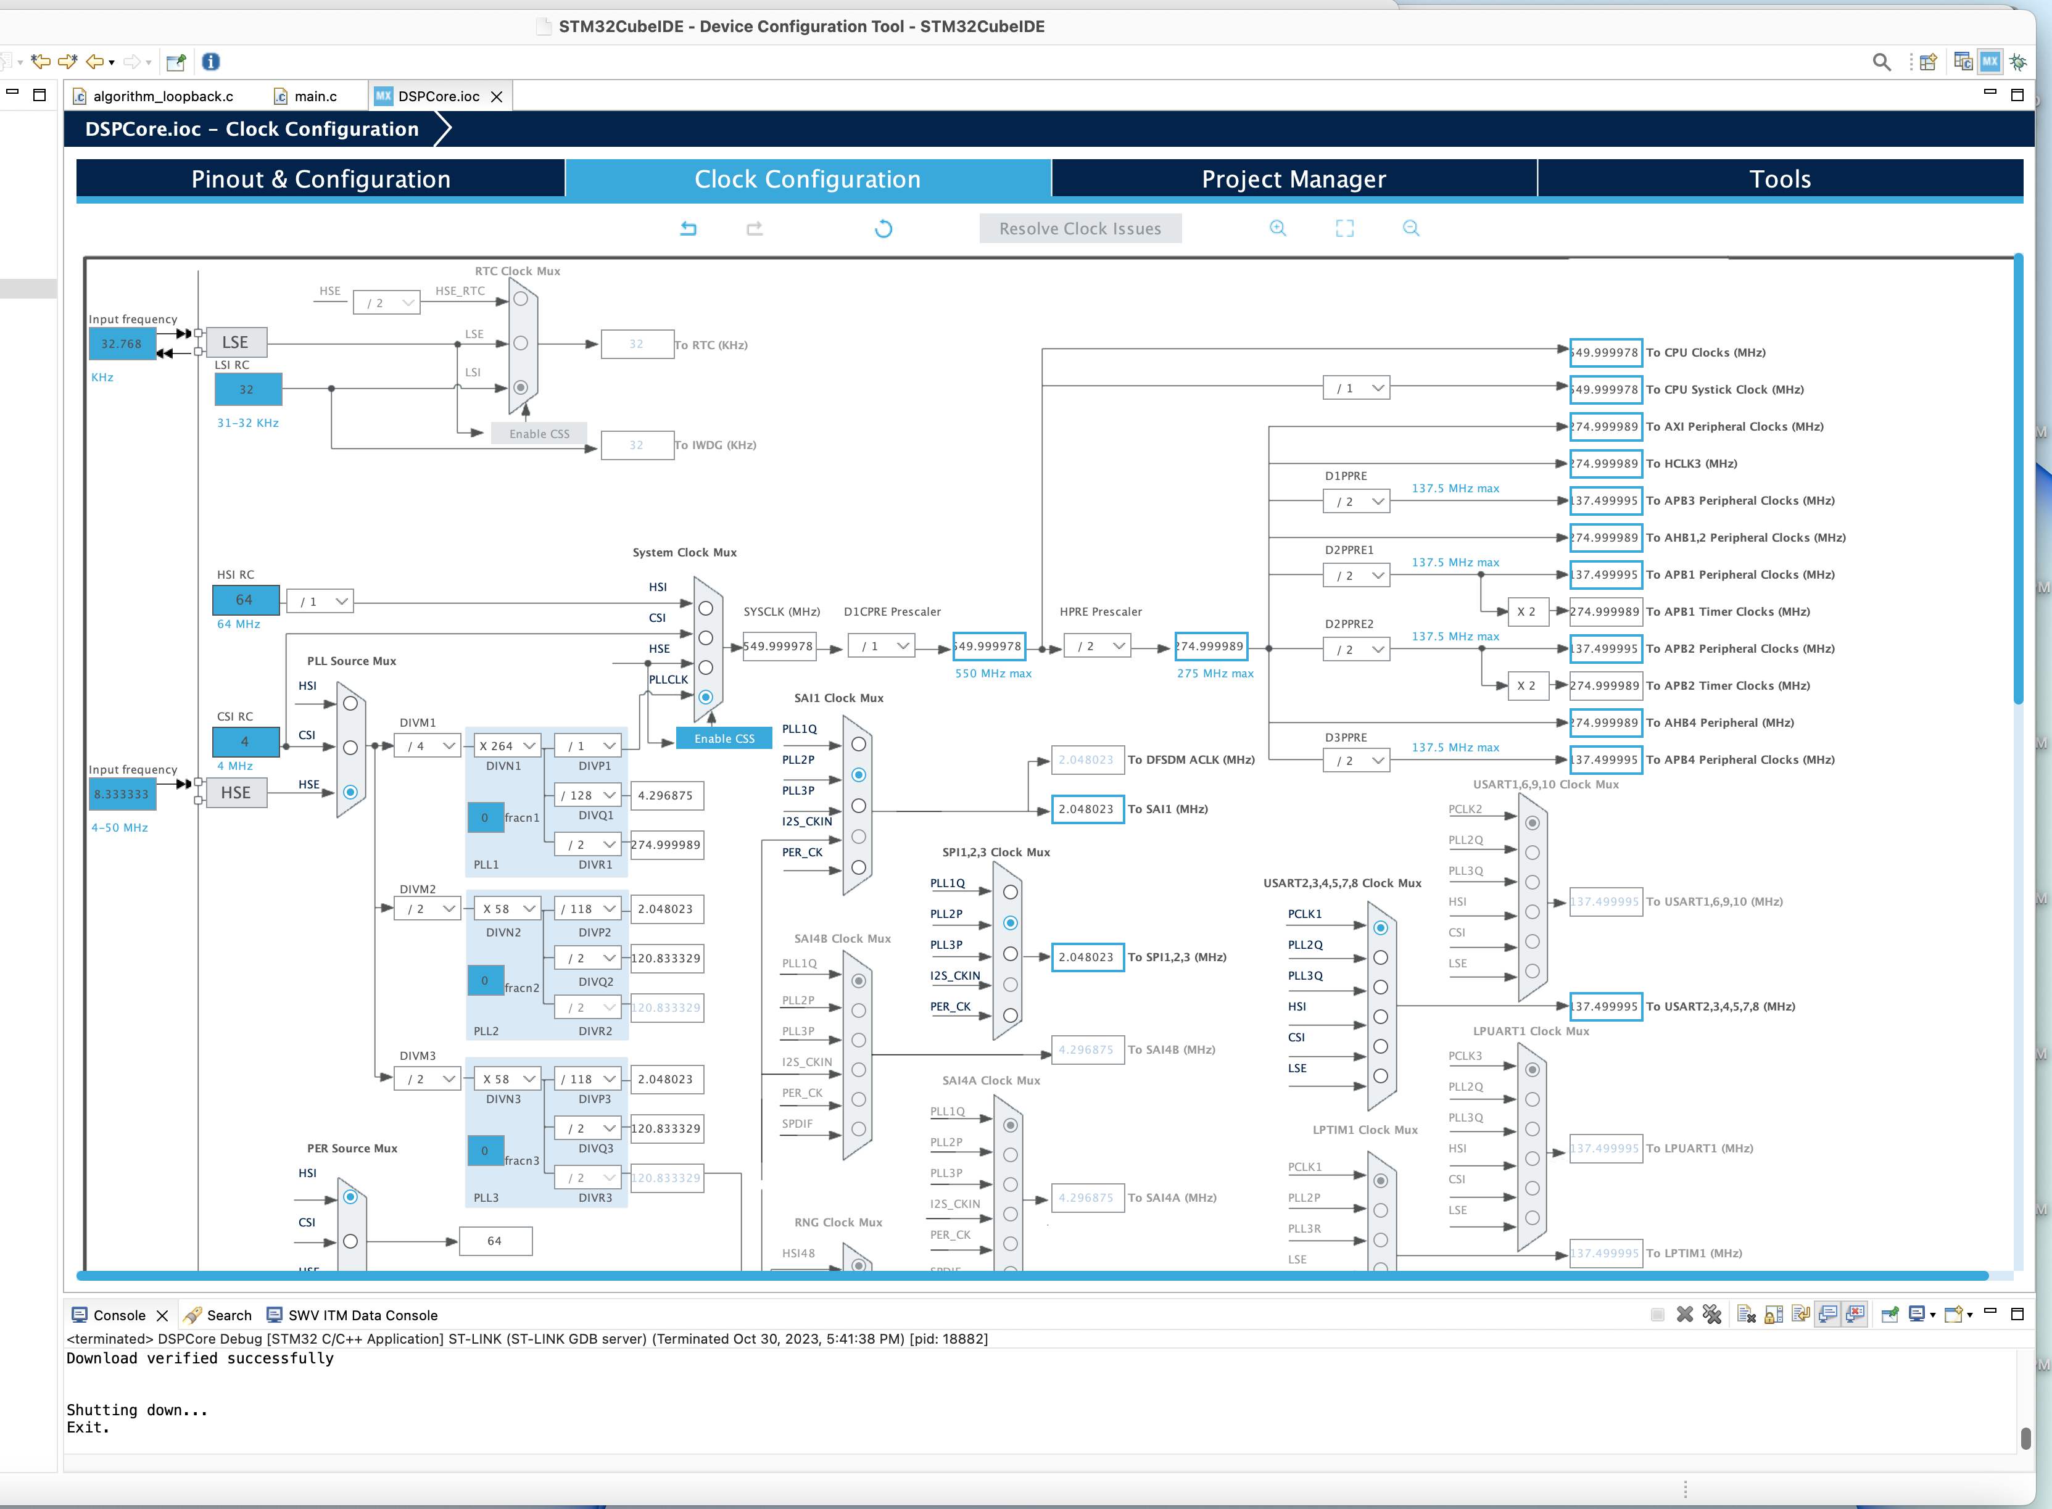Image resolution: width=2052 pixels, height=1509 pixels.
Task: Click the HSE input frequency field 8.333333
Action: [x=122, y=794]
